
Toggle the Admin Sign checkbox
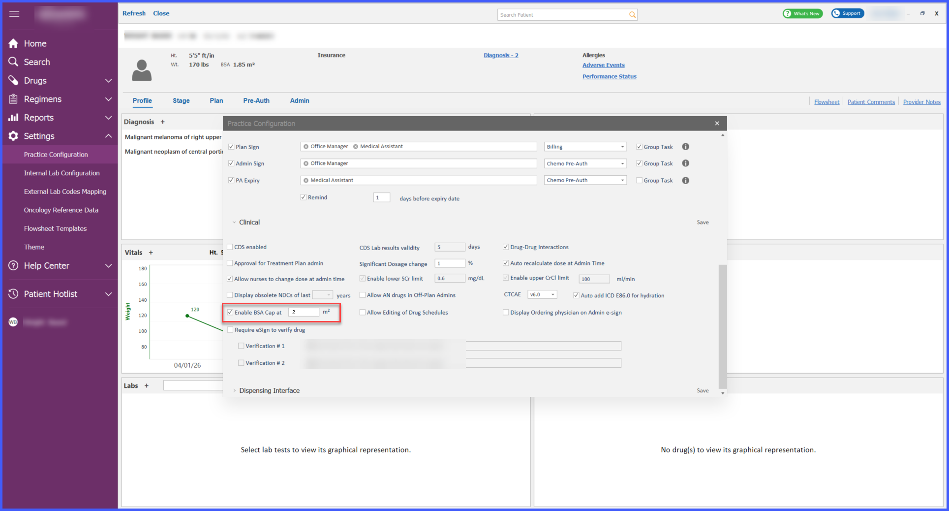pyautogui.click(x=231, y=163)
